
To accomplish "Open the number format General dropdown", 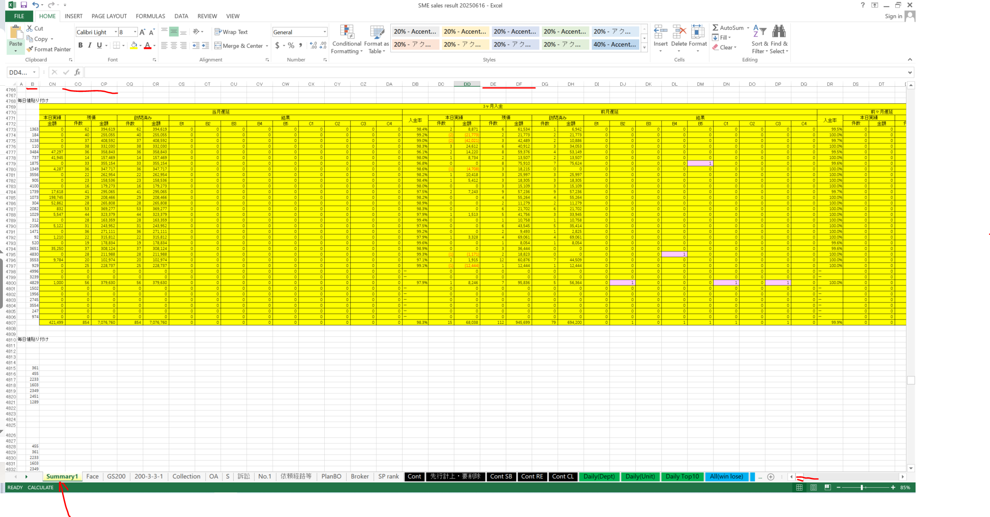I will coord(325,32).
